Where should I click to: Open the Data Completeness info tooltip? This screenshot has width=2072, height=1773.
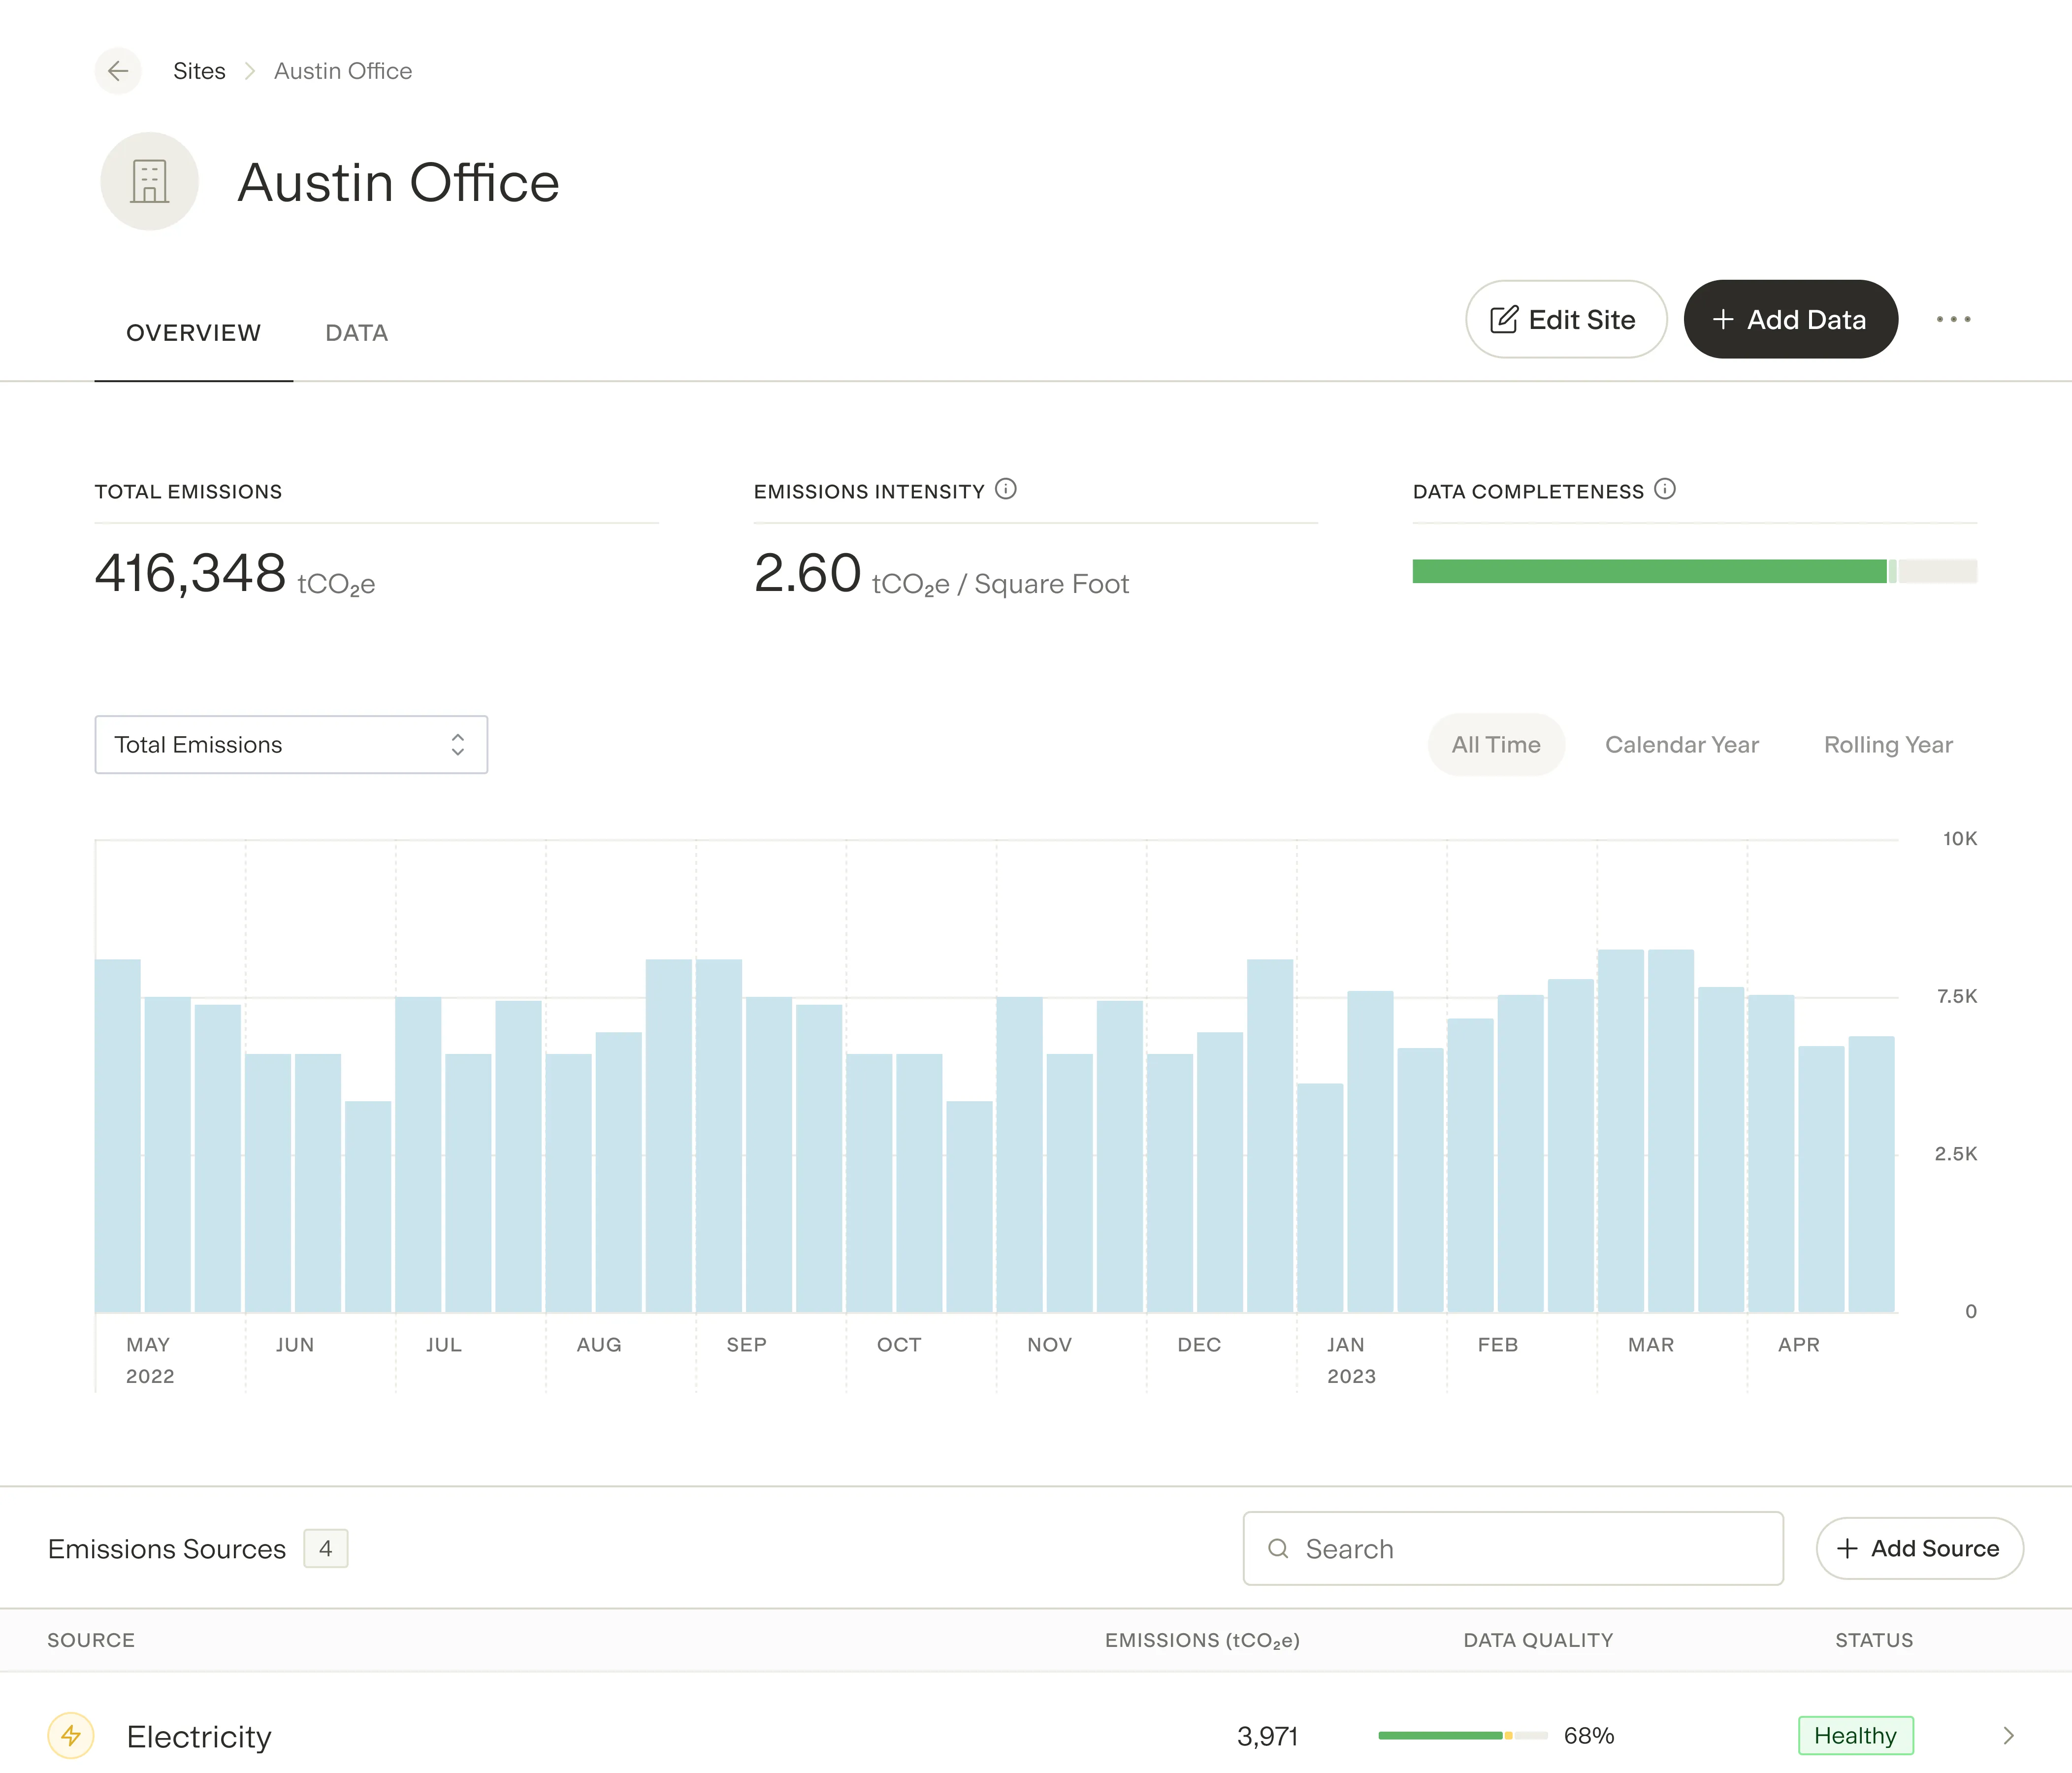tap(1666, 489)
